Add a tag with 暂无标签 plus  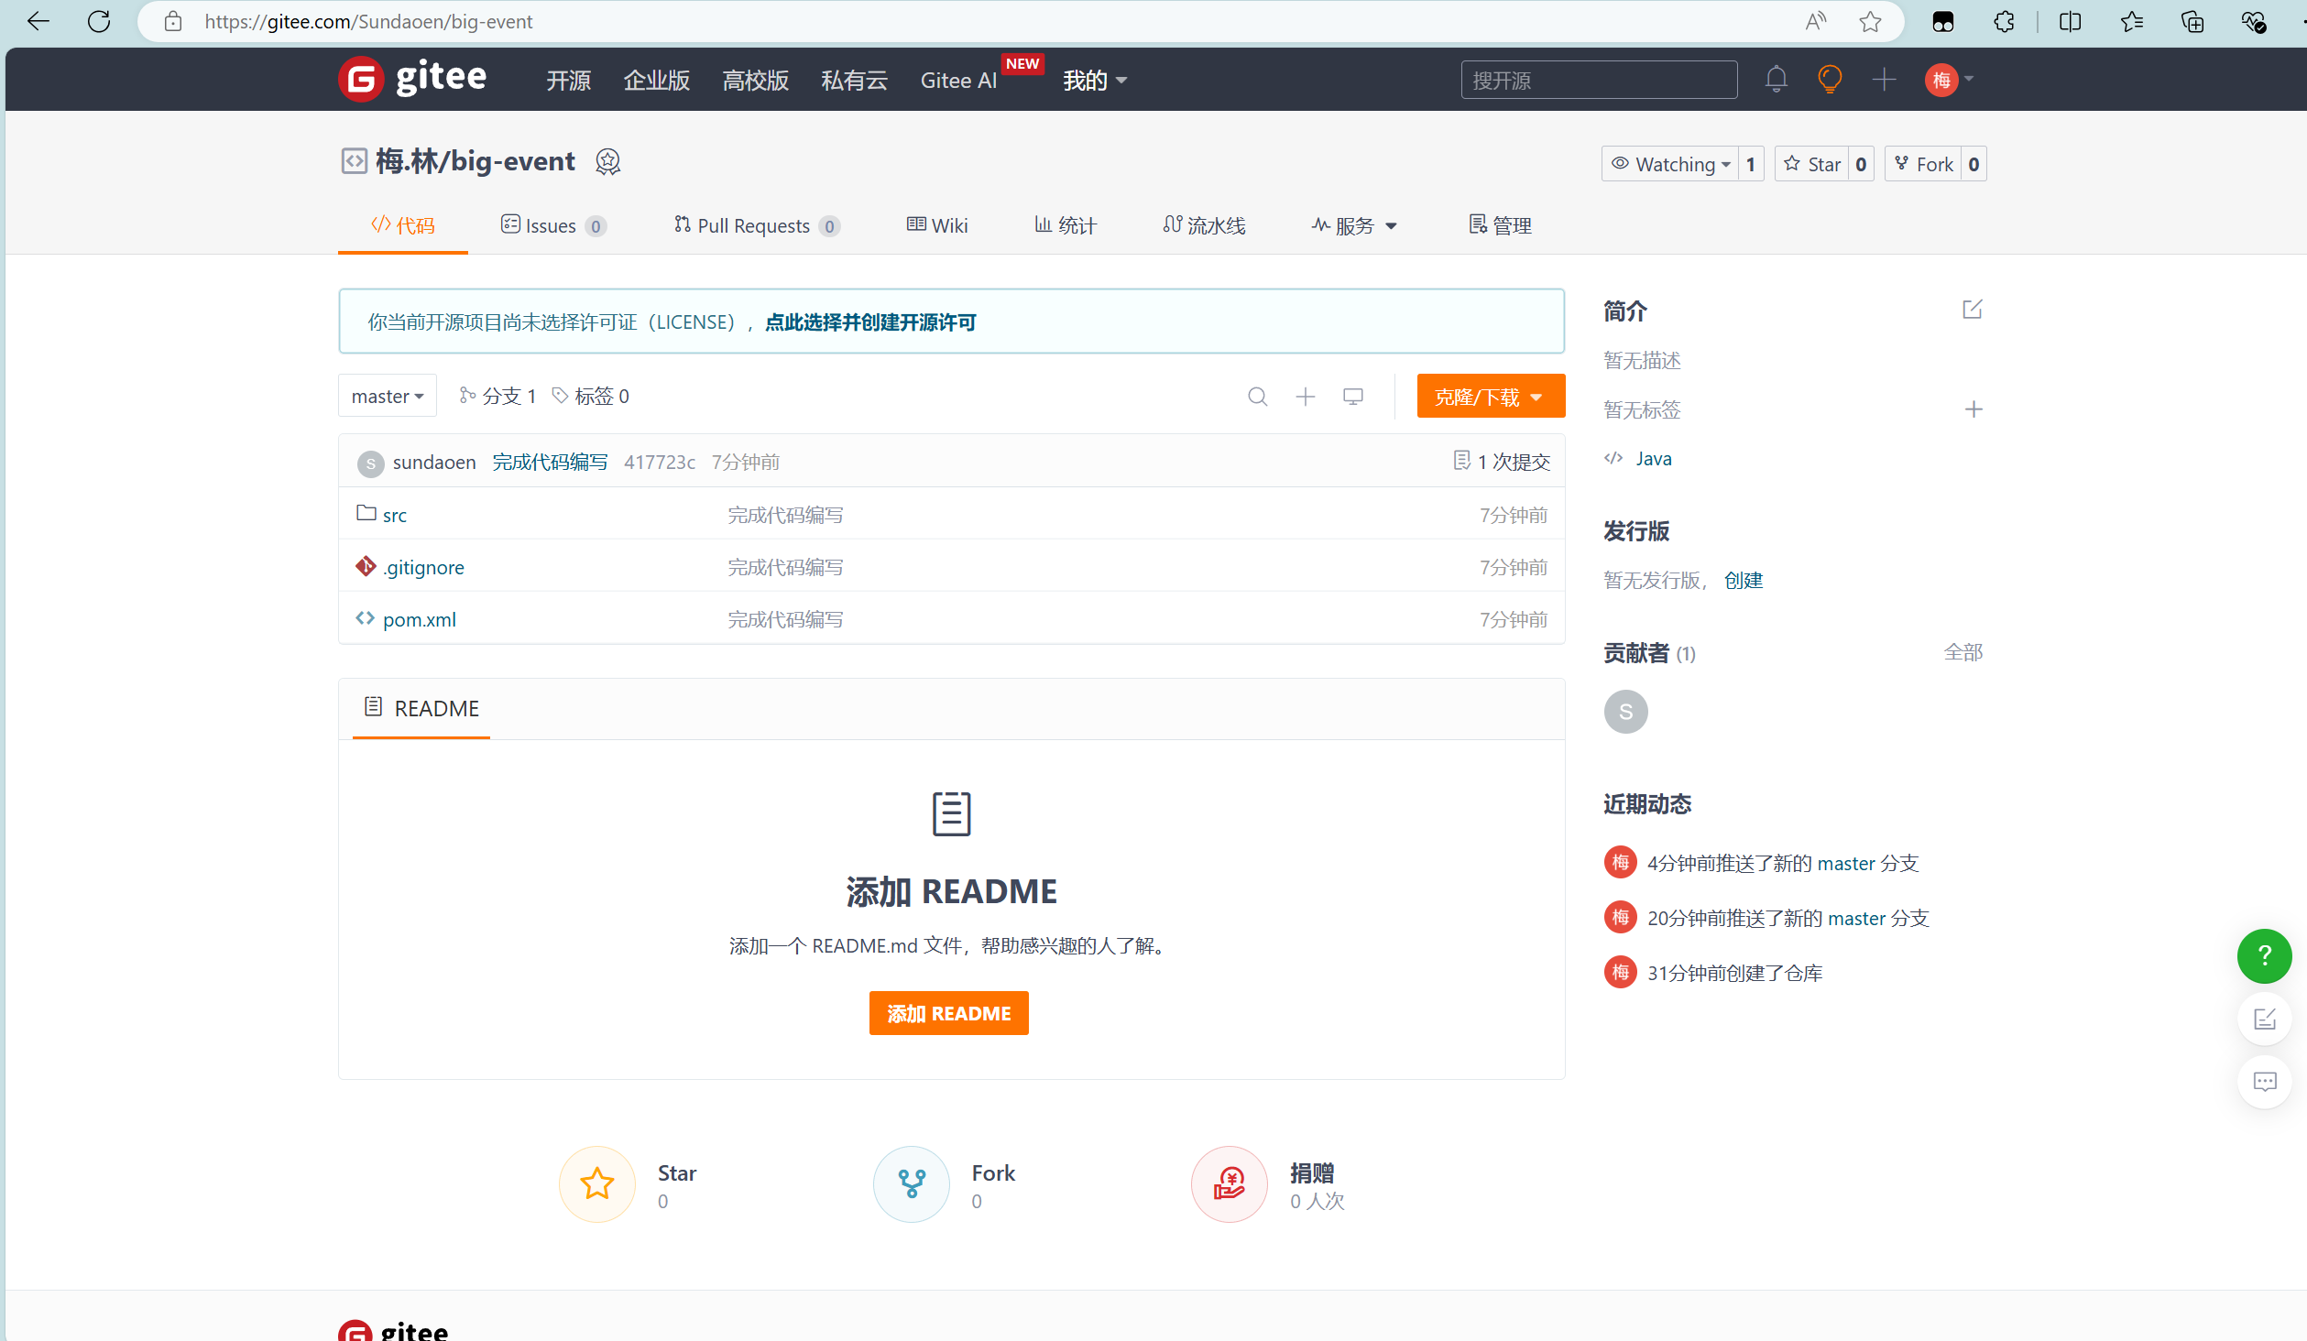coord(1974,409)
